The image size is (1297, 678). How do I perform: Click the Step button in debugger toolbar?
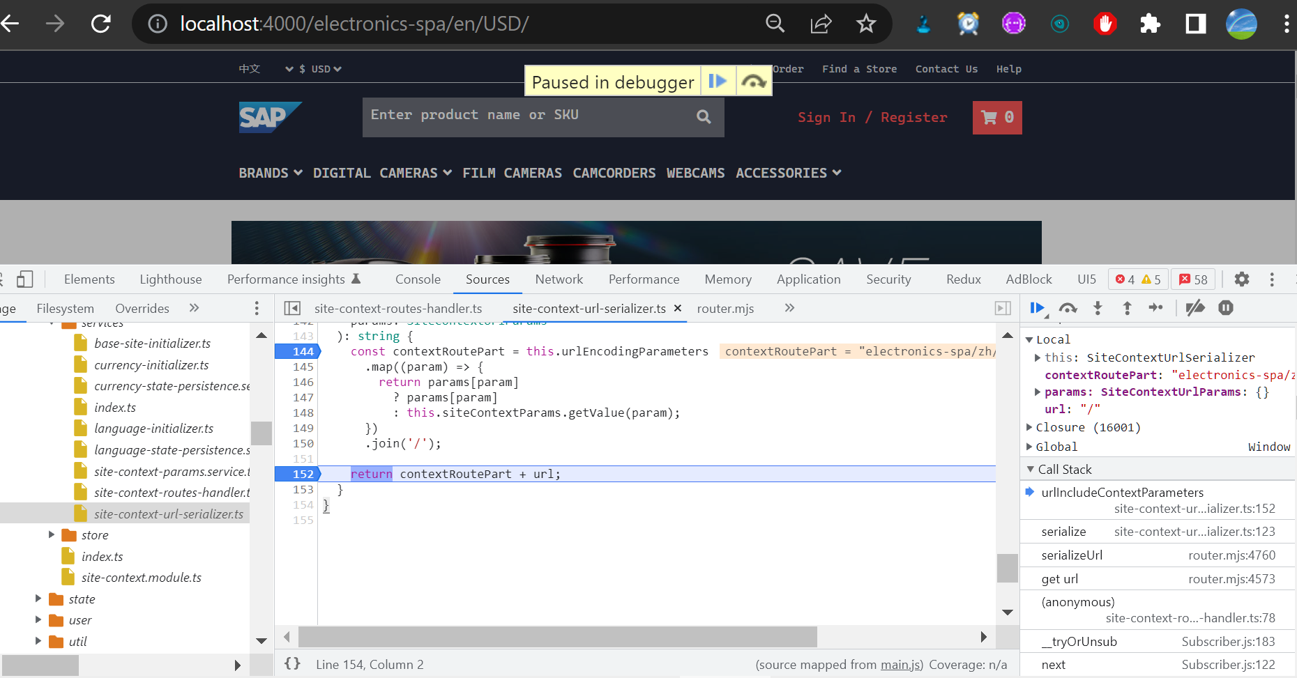pos(1156,307)
